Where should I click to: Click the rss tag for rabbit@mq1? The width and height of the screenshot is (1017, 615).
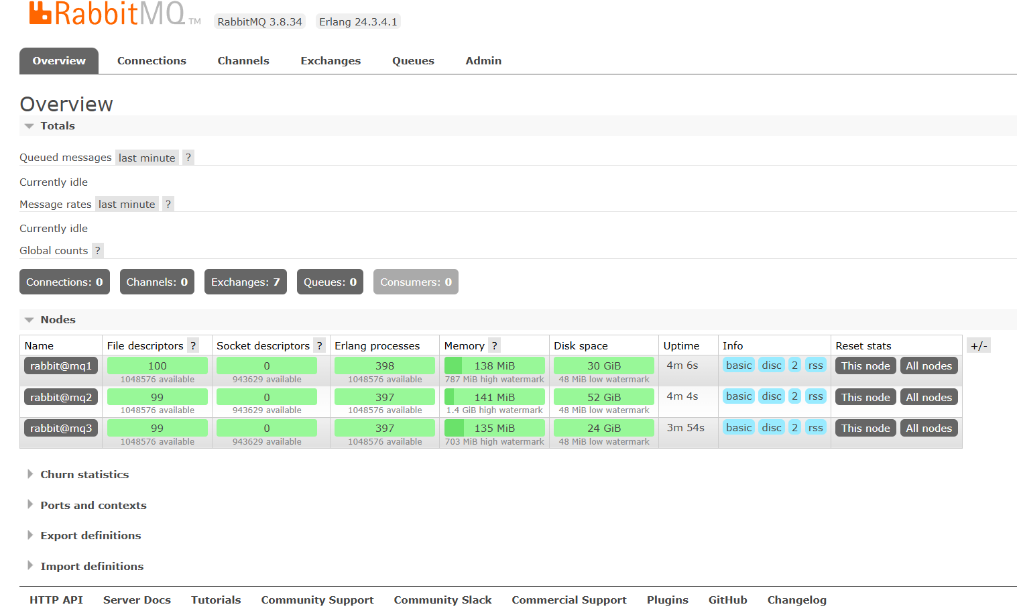click(815, 365)
